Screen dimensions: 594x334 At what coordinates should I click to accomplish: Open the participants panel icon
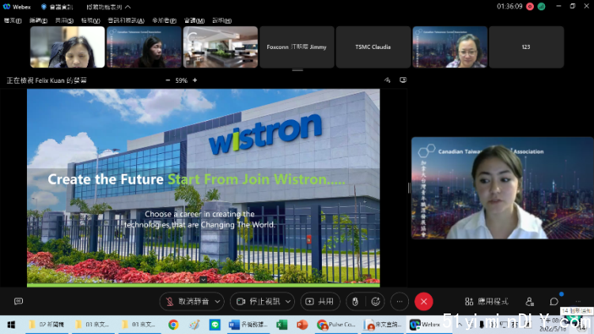pyautogui.click(x=530, y=302)
